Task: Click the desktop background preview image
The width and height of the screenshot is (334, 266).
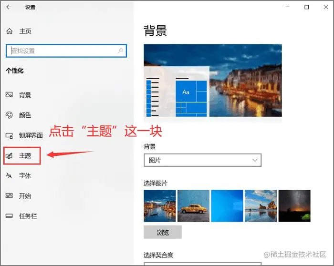Action: [x=213, y=81]
